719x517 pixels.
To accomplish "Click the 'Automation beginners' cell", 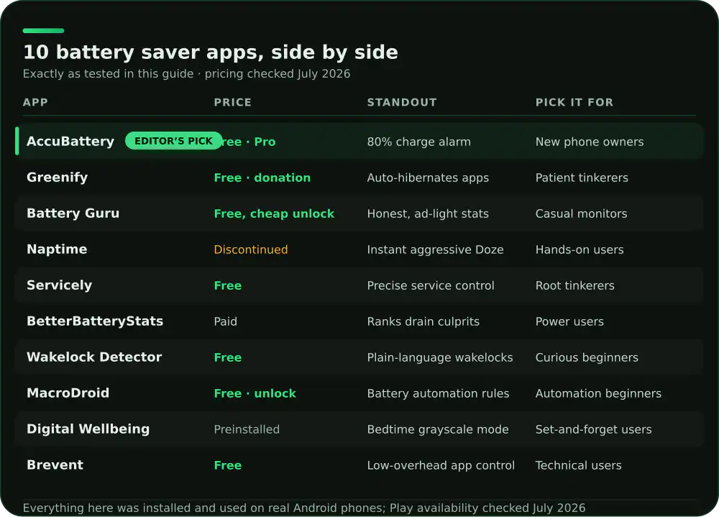I will click(x=598, y=393).
